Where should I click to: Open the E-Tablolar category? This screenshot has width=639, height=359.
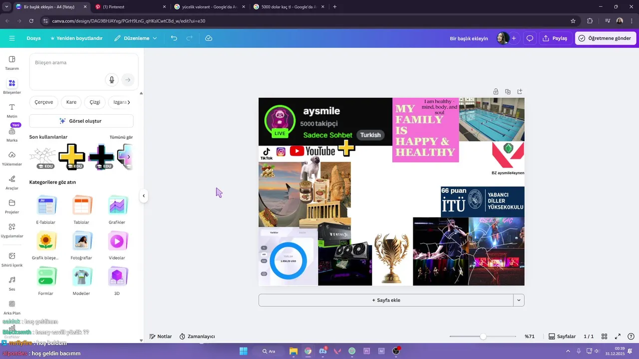pyautogui.click(x=46, y=209)
